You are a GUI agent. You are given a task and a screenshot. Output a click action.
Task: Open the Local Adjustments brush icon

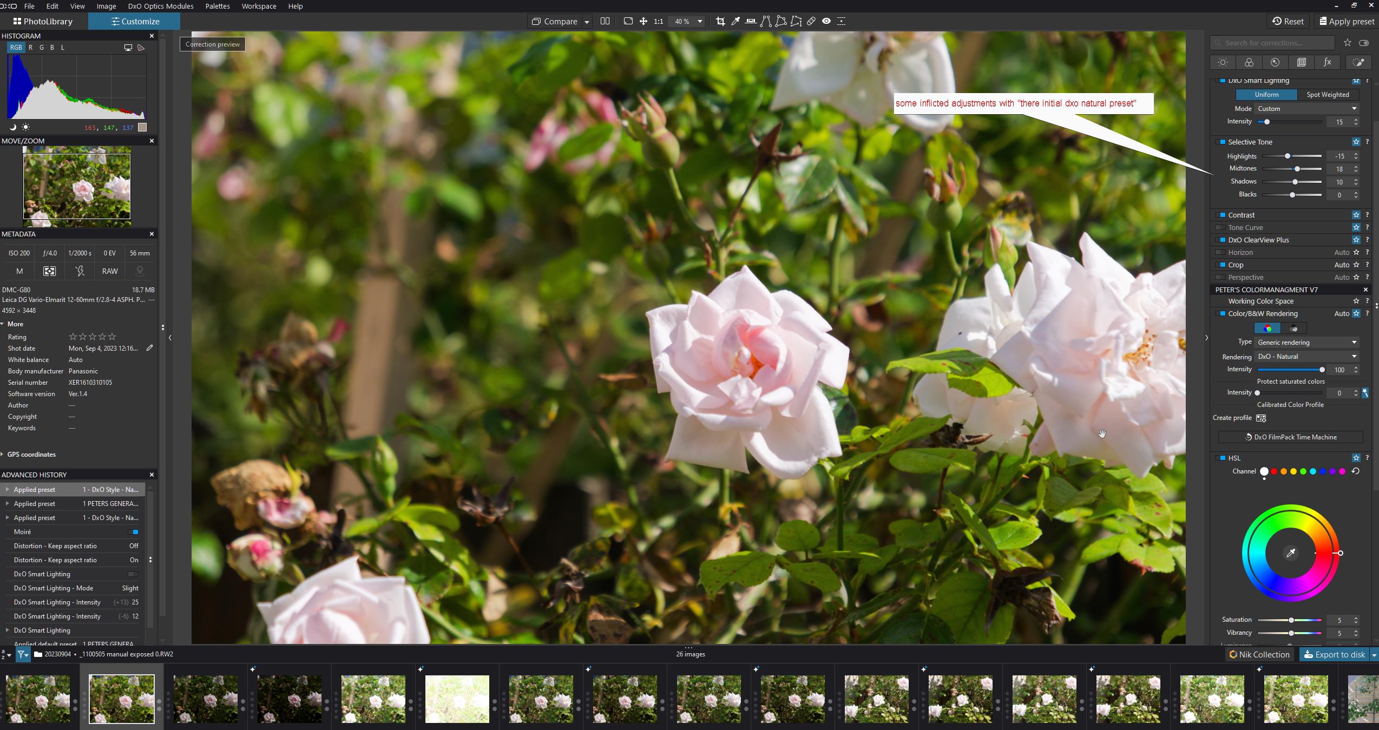[1358, 62]
